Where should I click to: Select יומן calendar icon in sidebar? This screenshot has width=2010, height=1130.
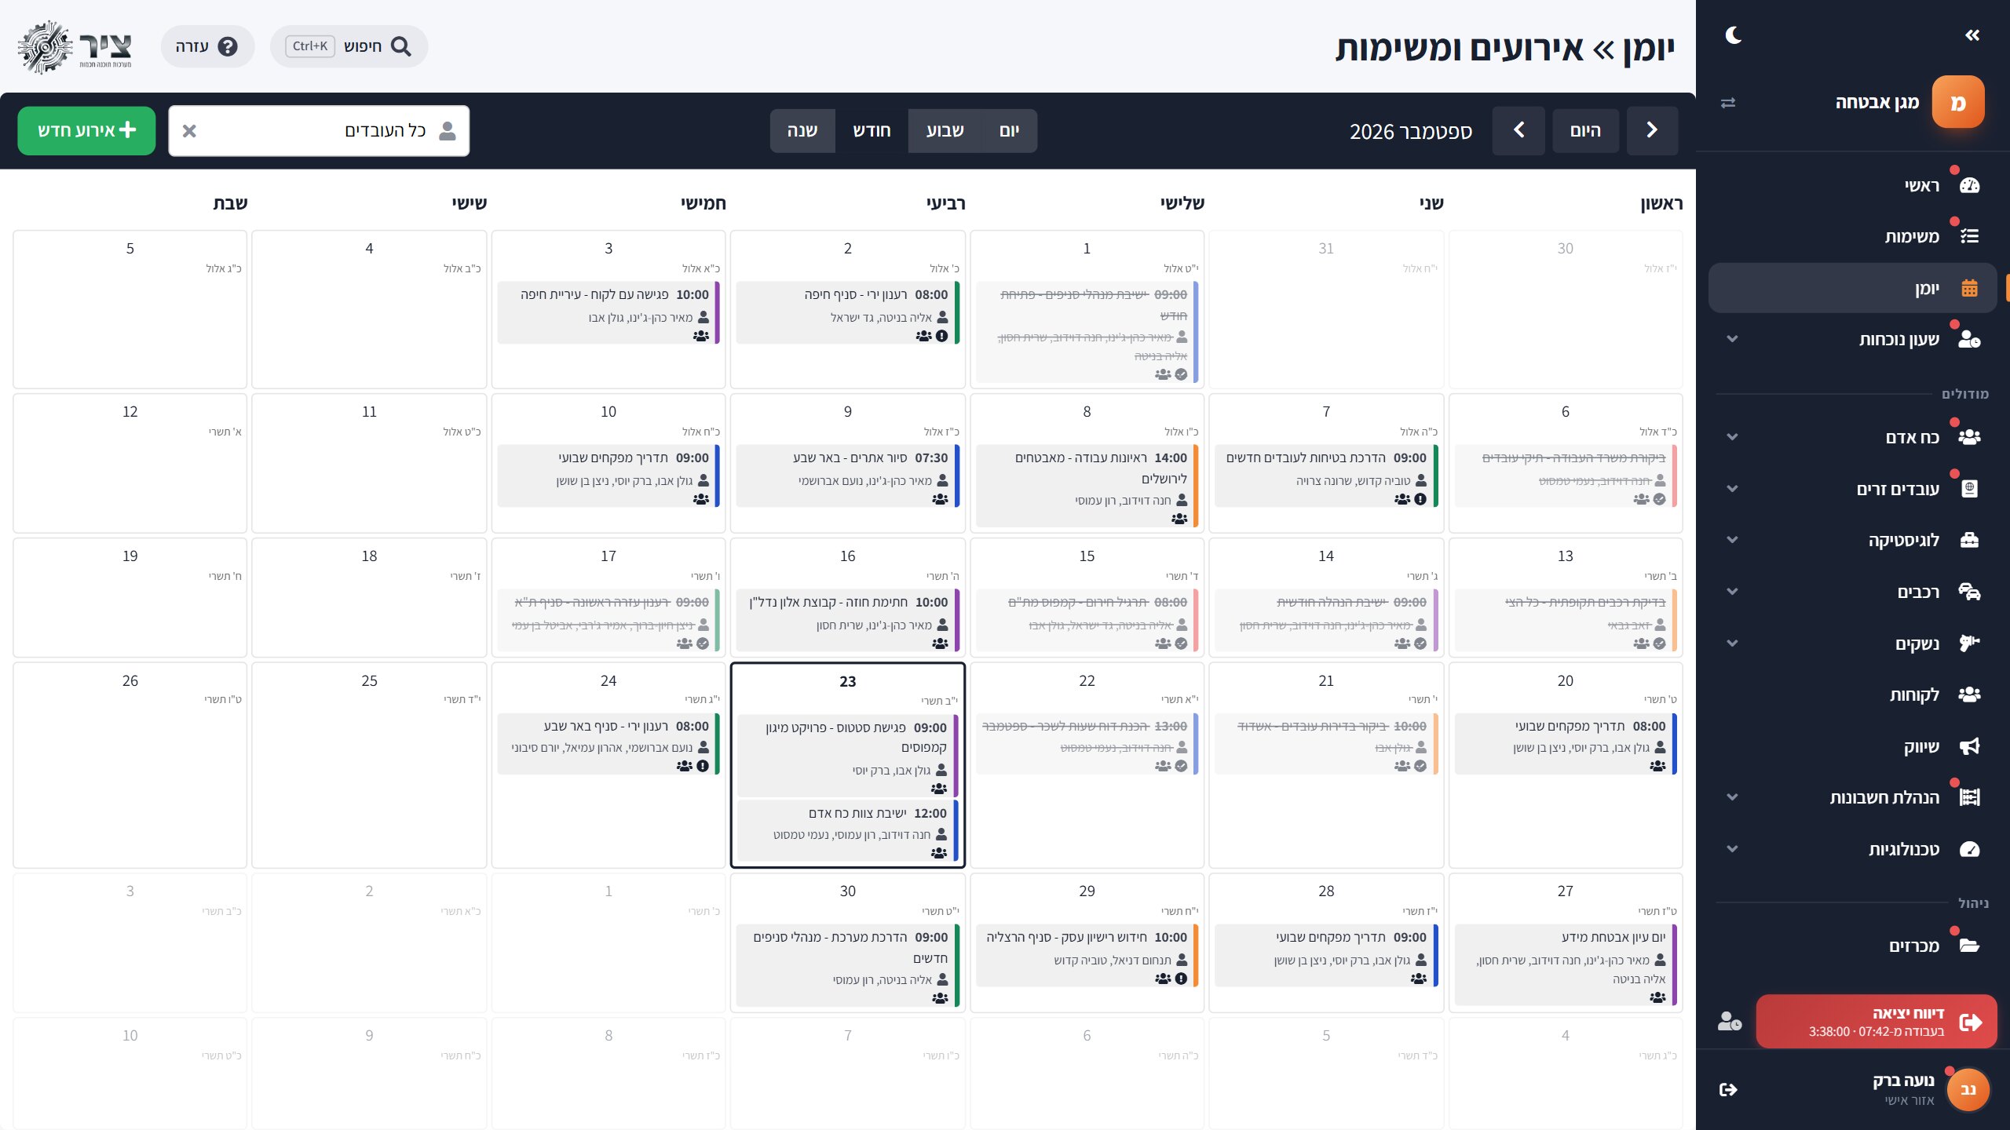(1969, 288)
